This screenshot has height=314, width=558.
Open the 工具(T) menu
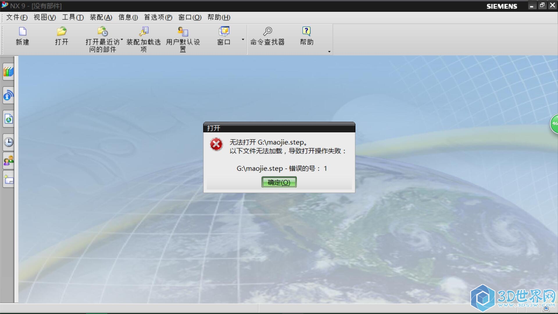[73, 17]
